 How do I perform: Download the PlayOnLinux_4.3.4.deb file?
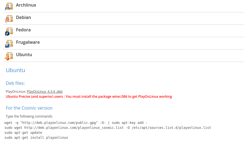click(45, 91)
